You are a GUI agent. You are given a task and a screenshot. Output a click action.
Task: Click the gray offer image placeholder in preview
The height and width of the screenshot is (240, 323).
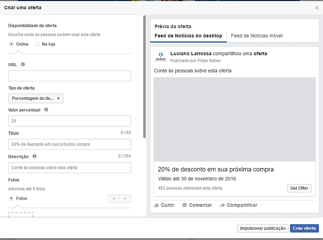click(235, 119)
